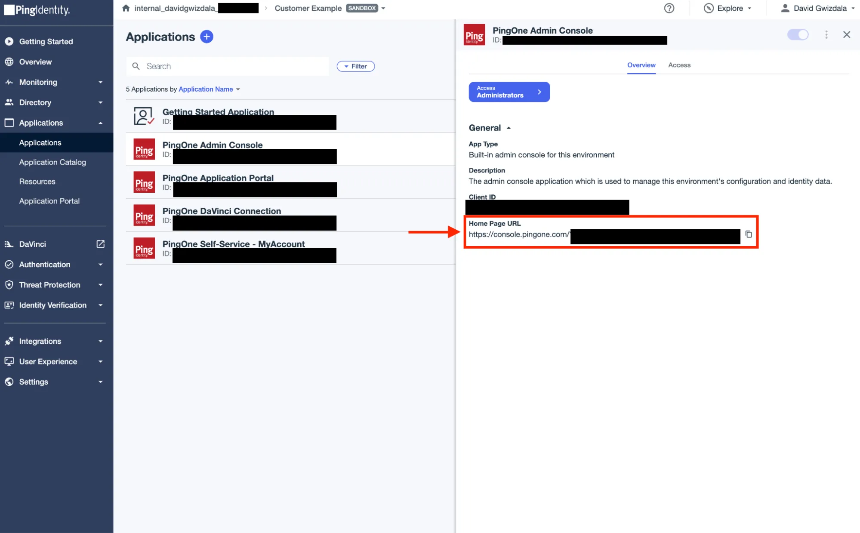Select PingOne Self-Service - MyAccount row
The image size is (860, 533).
(x=290, y=248)
